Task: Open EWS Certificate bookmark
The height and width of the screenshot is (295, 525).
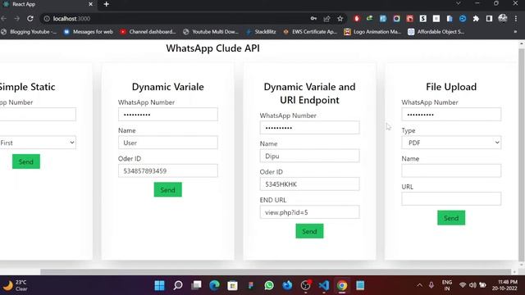Action: click(310, 32)
